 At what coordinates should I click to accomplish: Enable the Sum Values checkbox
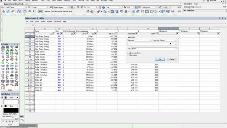coord(128,55)
